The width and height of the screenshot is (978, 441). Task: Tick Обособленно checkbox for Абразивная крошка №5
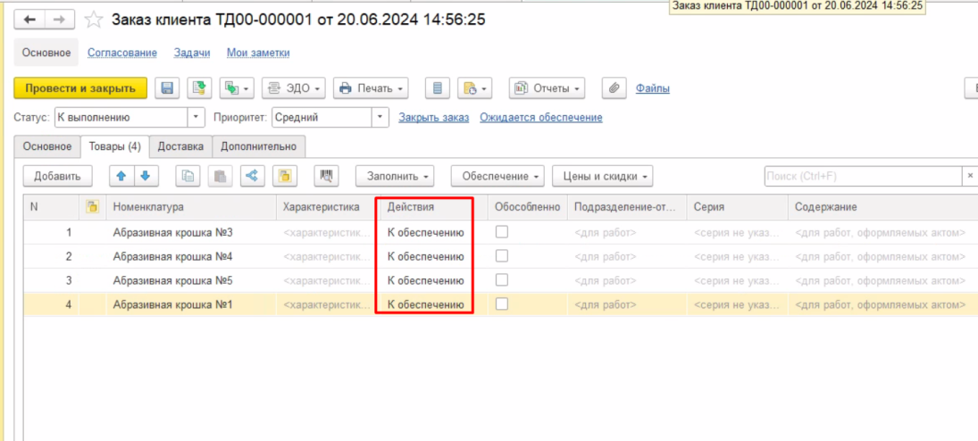pyautogui.click(x=502, y=280)
